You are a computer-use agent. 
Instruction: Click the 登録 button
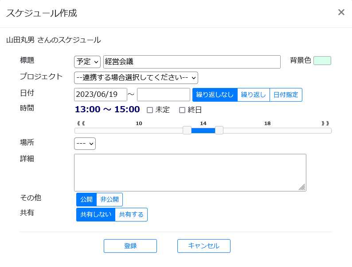point(130,246)
